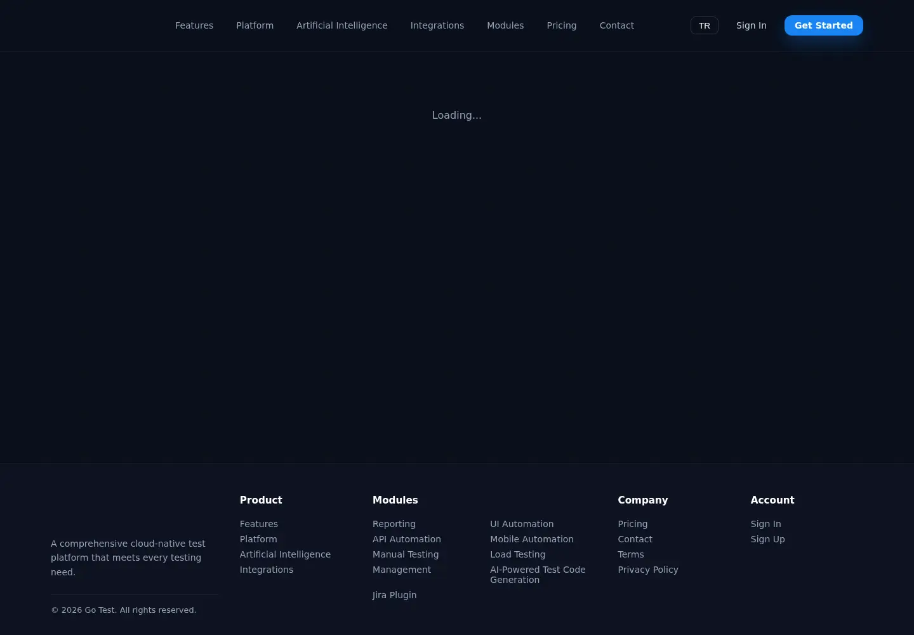The width and height of the screenshot is (914, 635).
Task: Open the API Automation module link
Action: pyautogui.click(x=407, y=539)
